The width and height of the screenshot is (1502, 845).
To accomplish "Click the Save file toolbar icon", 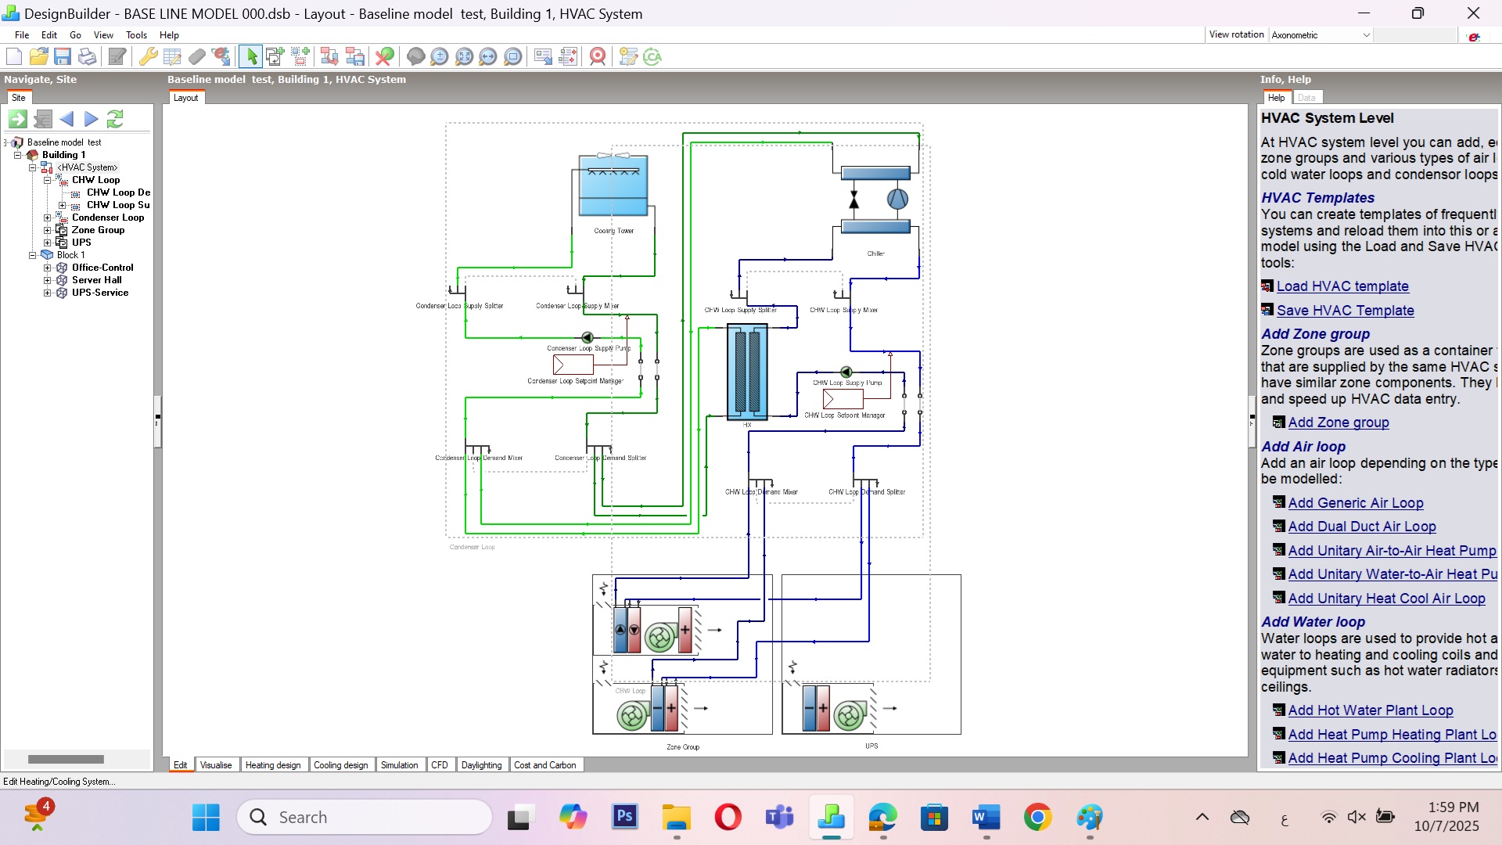I will tap(63, 56).
